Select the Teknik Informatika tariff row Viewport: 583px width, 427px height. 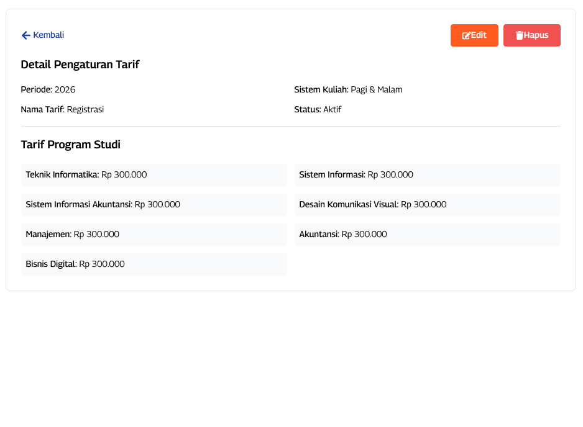click(154, 175)
